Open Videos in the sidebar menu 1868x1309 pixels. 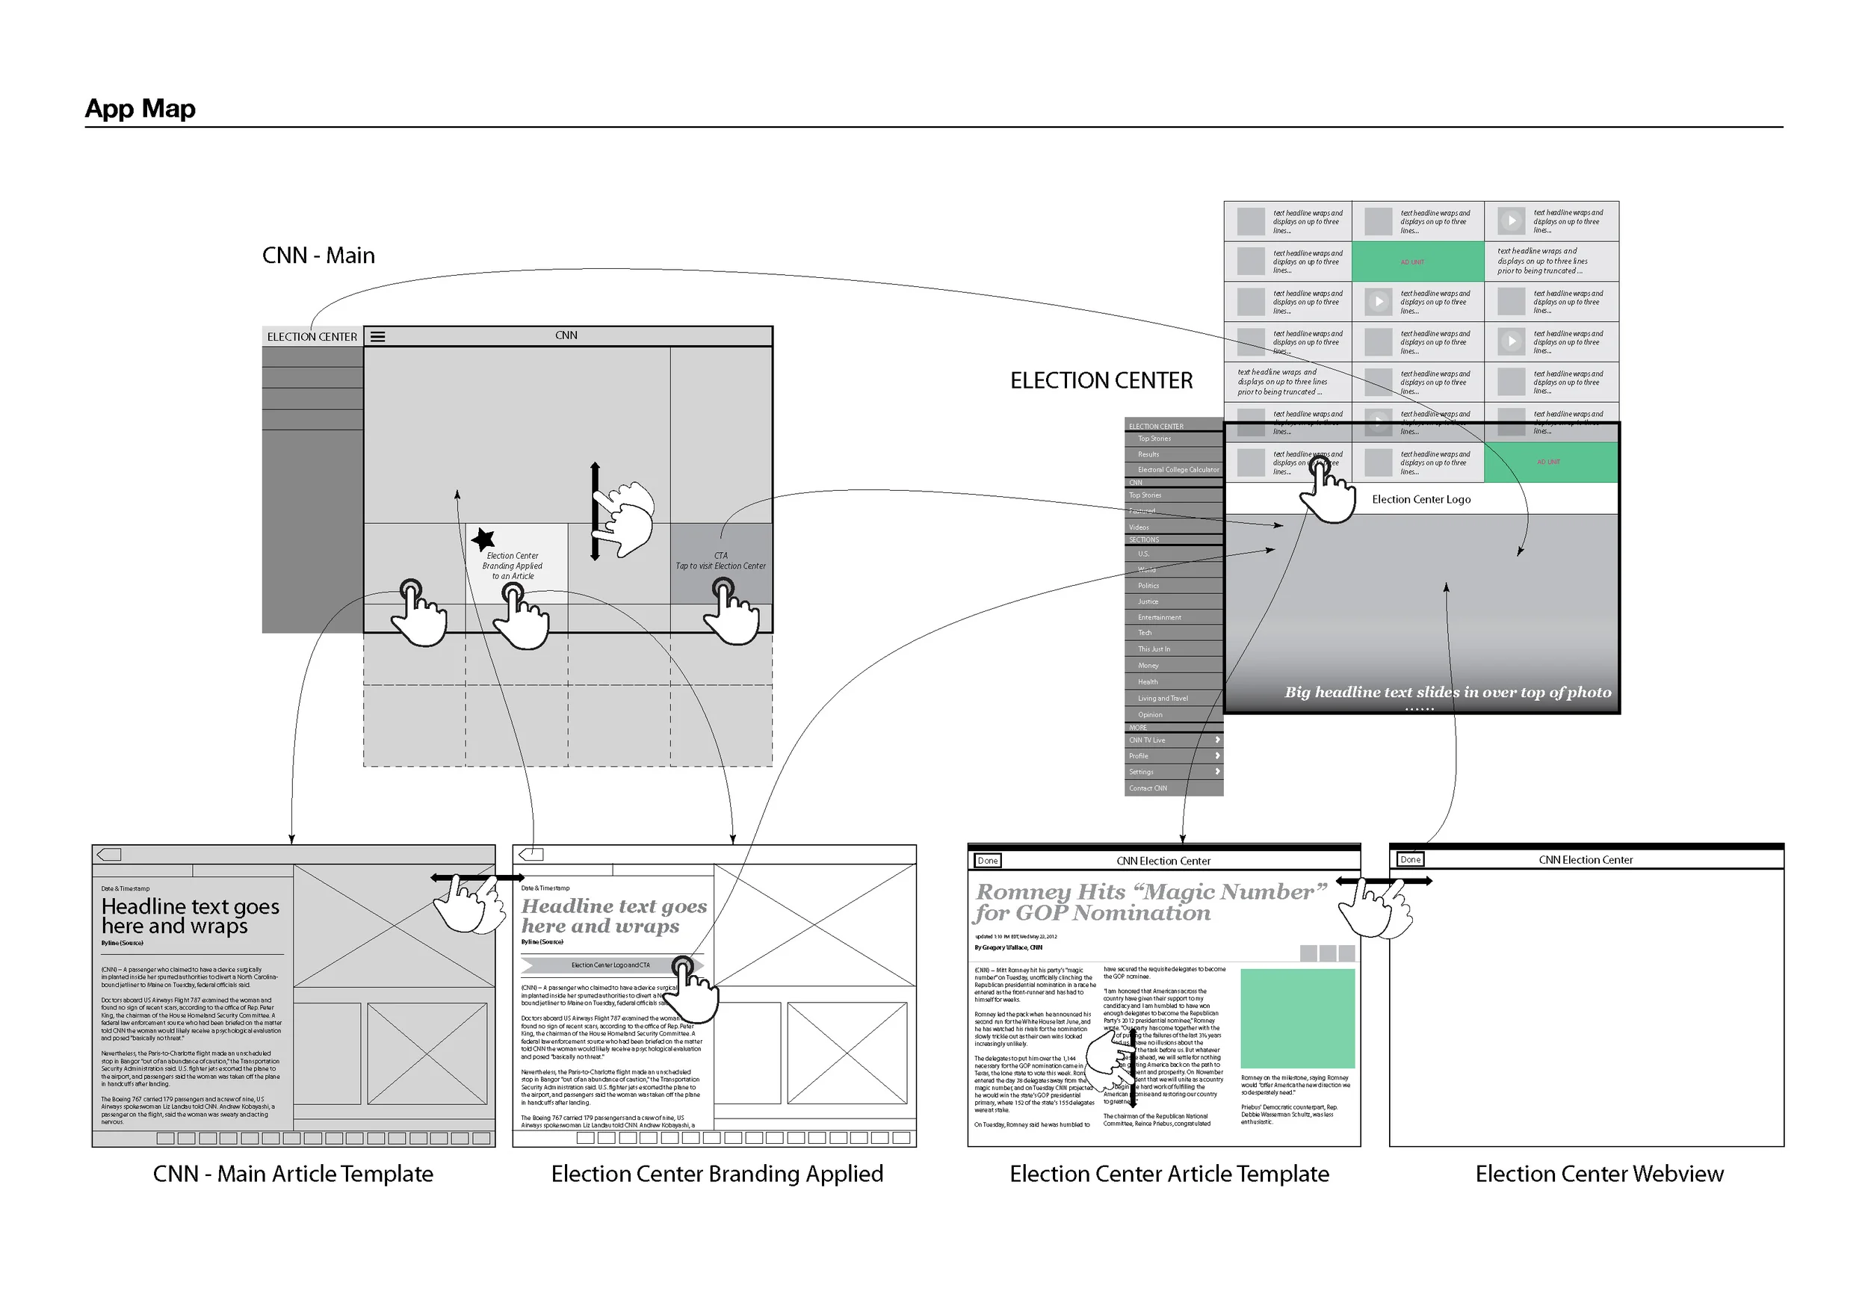coord(1174,527)
